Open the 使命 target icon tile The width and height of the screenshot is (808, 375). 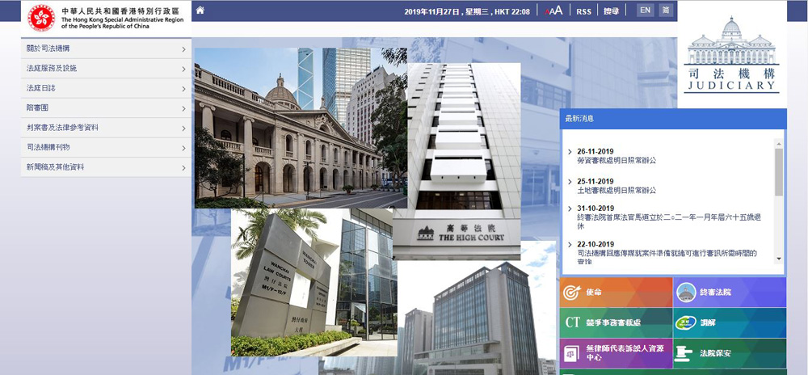(x=616, y=293)
